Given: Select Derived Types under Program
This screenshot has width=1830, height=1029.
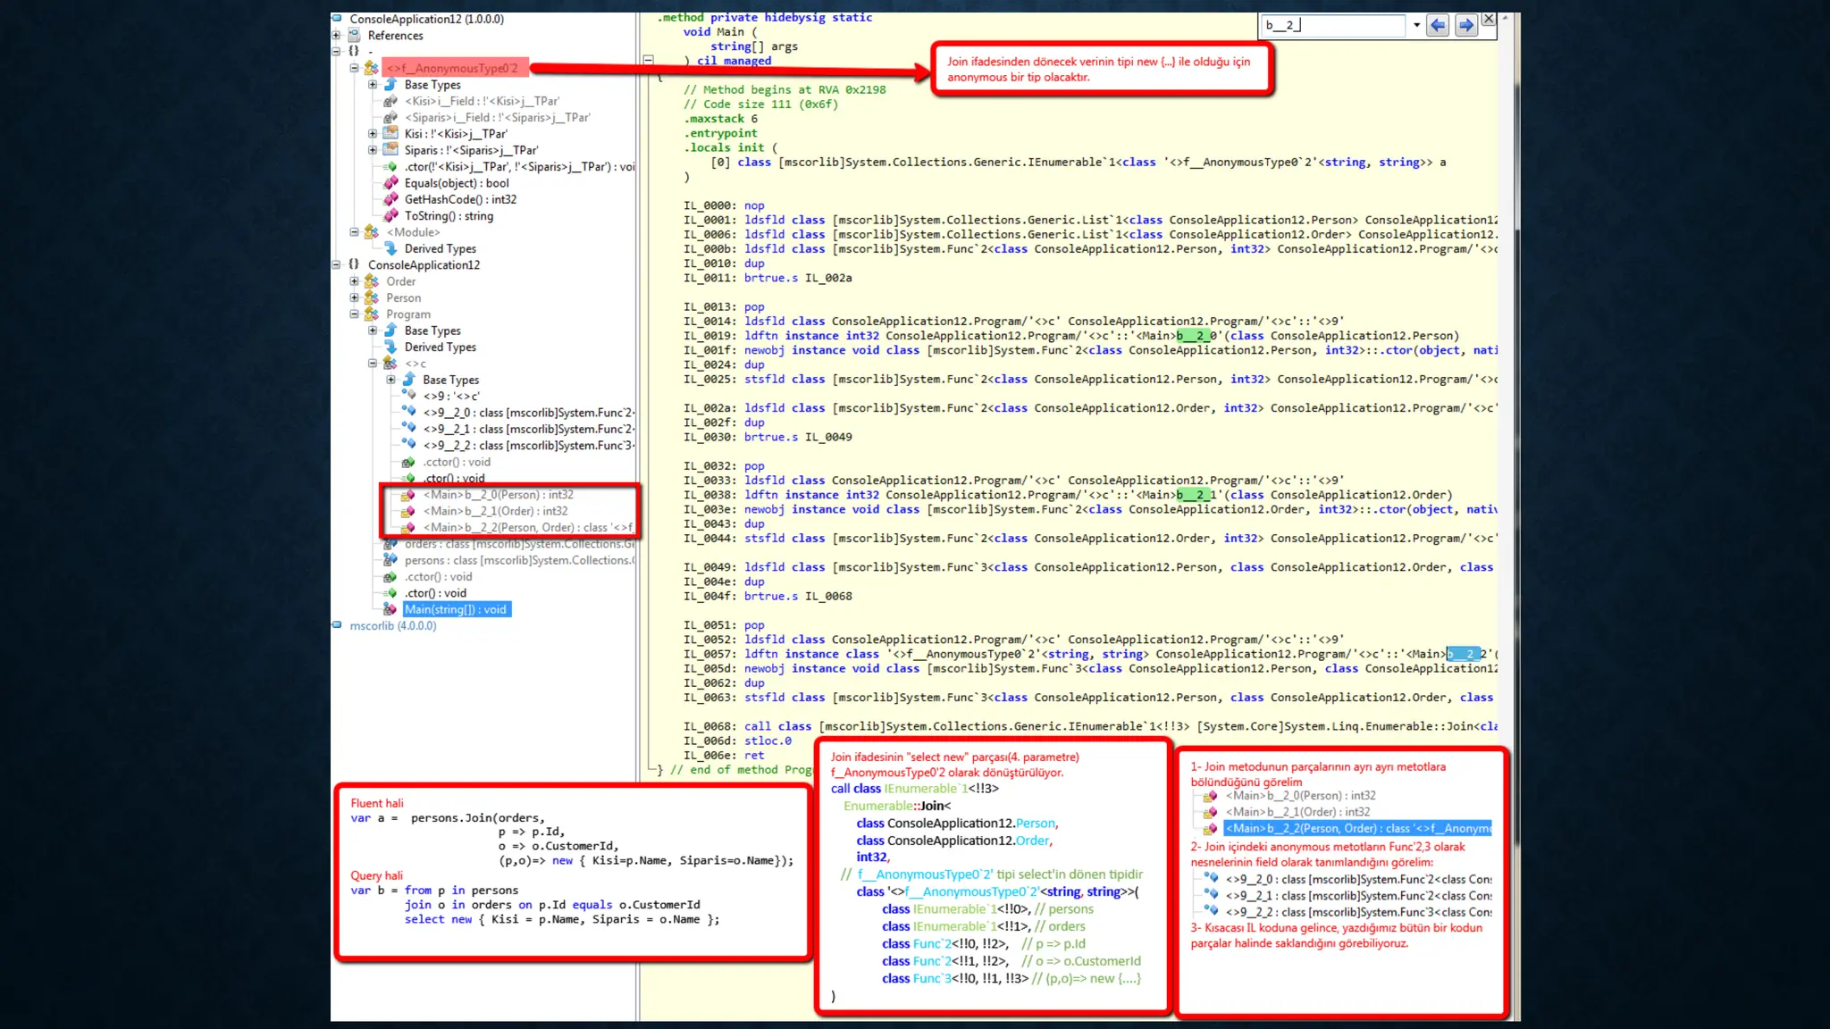Looking at the screenshot, I should pos(440,347).
